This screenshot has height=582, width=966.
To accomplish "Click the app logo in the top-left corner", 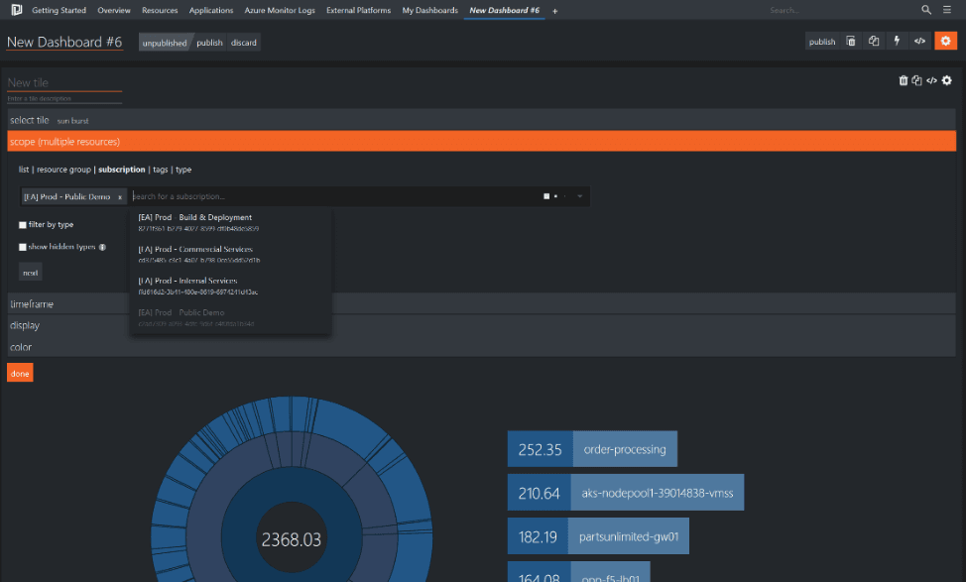I will pos(17,10).
